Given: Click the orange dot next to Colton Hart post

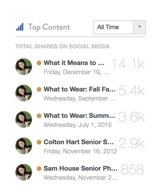Looking at the screenshot, I should (x=39, y=142).
